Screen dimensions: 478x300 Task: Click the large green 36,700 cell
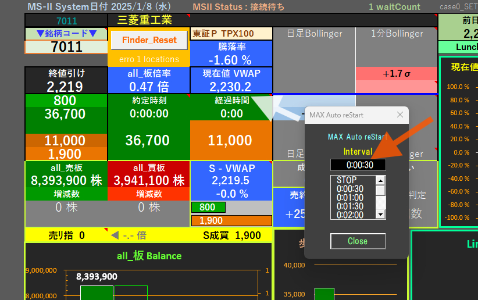click(x=148, y=140)
